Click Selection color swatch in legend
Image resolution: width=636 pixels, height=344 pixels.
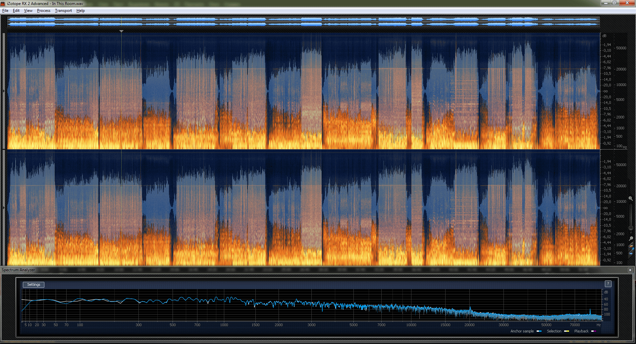click(566, 331)
